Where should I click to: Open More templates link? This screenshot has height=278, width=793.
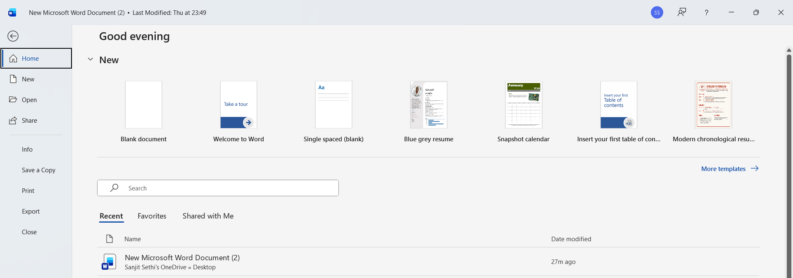(x=729, y=169)
